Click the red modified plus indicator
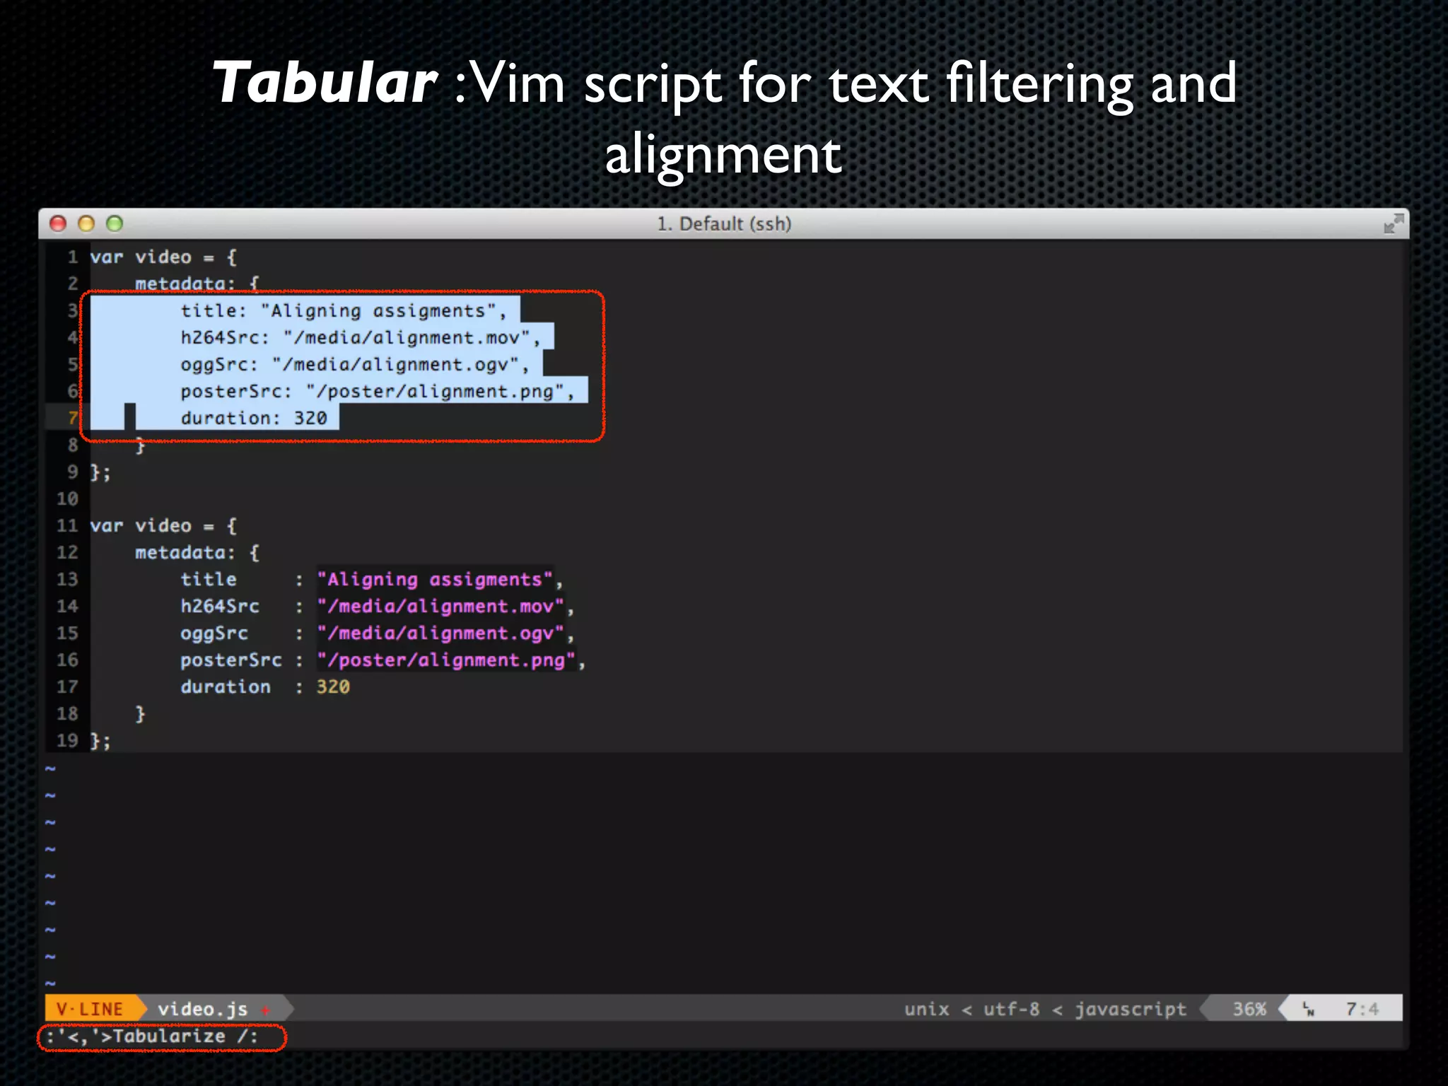 point(266,1010)
